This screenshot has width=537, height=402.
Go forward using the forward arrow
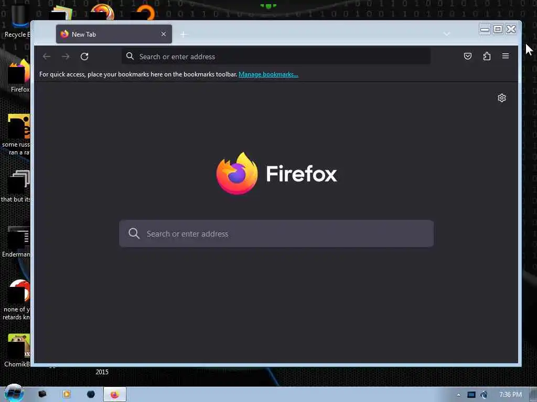[66, 57]
